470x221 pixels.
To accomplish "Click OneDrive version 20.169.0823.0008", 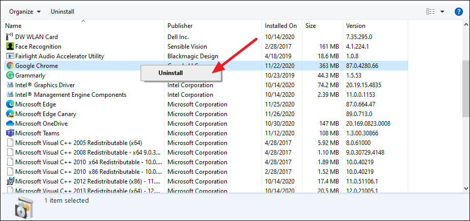I will pyautogui.click(x=368, y=123).
